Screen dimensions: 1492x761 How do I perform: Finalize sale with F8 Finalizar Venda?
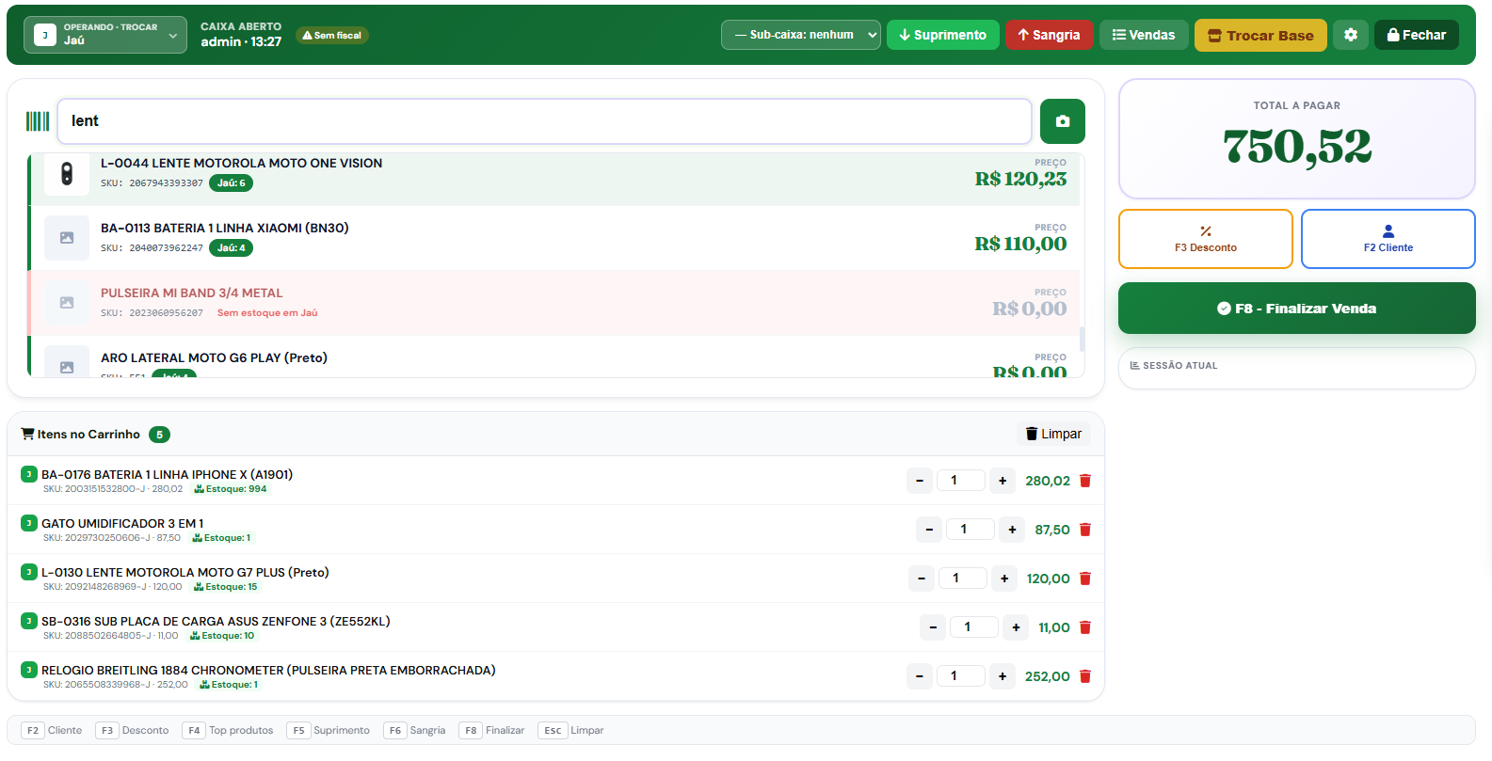pos(1297,309)
